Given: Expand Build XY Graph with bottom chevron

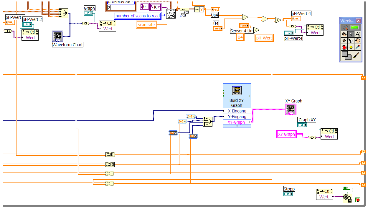Looking at the screenshot, I should [237, 126].
